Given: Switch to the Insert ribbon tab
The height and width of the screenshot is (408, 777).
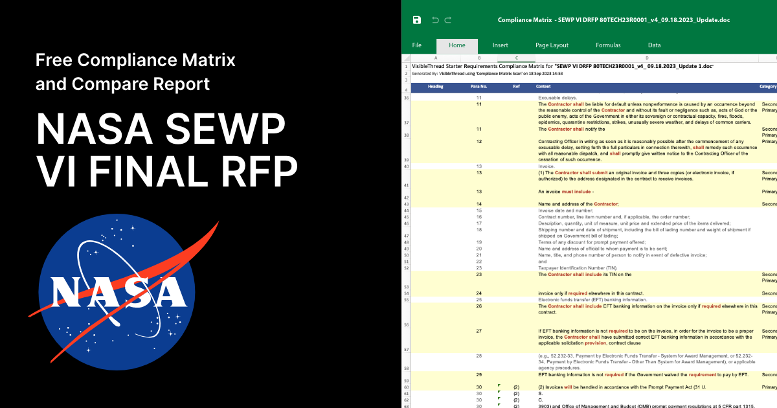Looking at the screenshot, I should point(500,45).
